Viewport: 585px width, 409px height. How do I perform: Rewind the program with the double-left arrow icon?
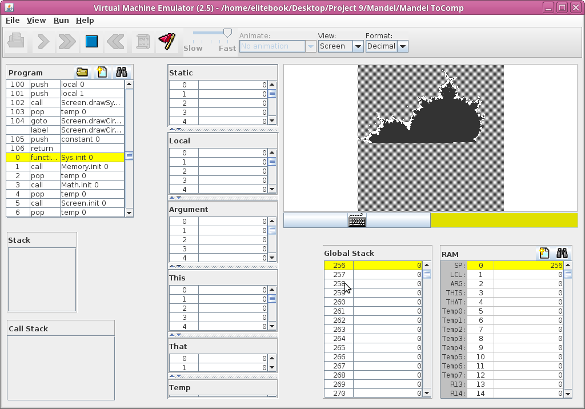click(117, 41)
